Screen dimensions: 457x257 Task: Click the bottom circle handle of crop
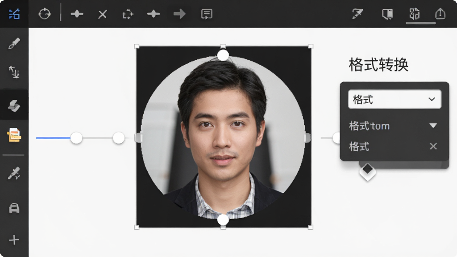[x=223, y=220]
